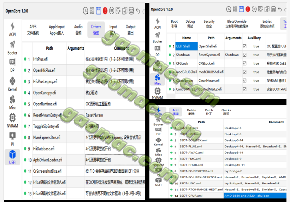Viewport: 290px width, 202px height.
Task: Open the Booter rocket section in left window sidebar
Action: tap(12, 48)
